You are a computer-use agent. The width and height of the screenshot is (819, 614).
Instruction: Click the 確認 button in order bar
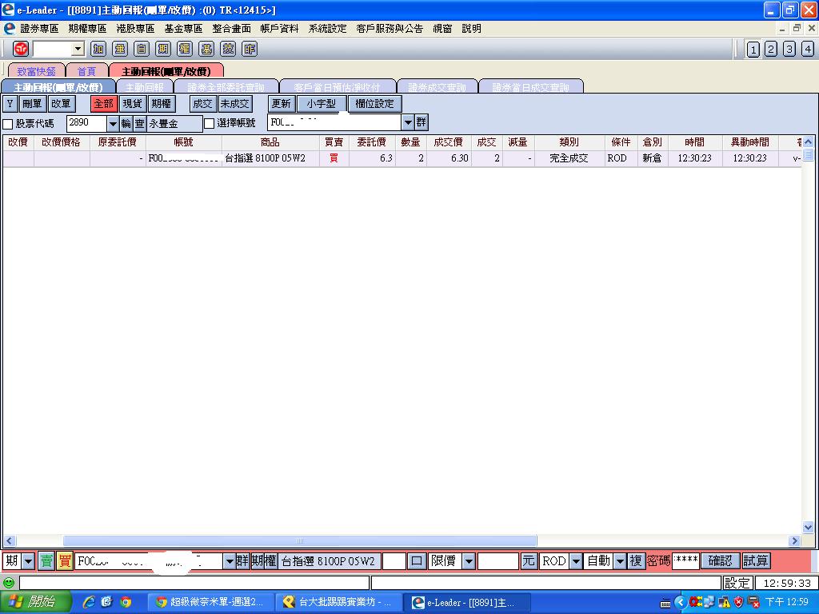[x=721, y=560]
